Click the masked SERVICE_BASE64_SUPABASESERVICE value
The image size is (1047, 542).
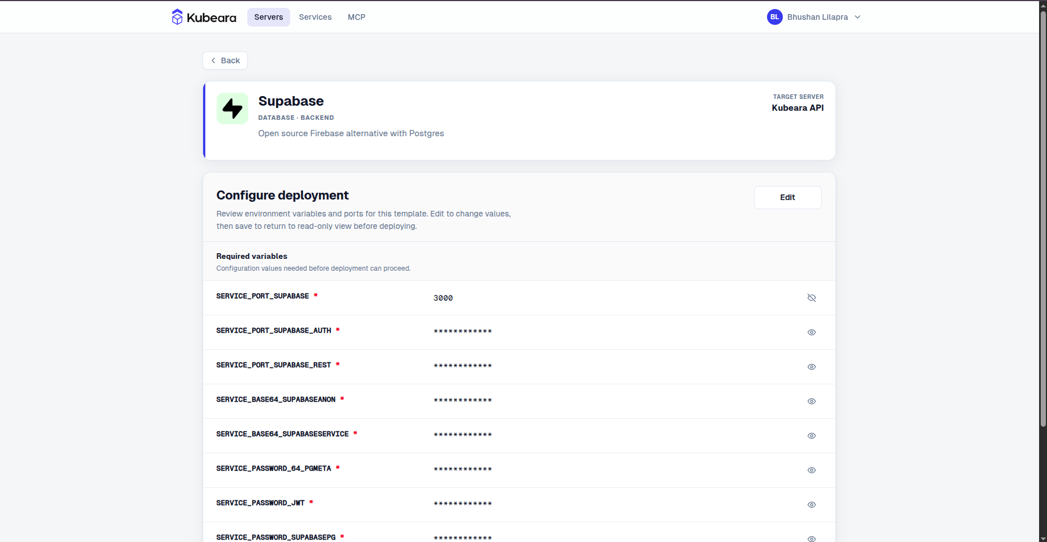pos(463,435)
